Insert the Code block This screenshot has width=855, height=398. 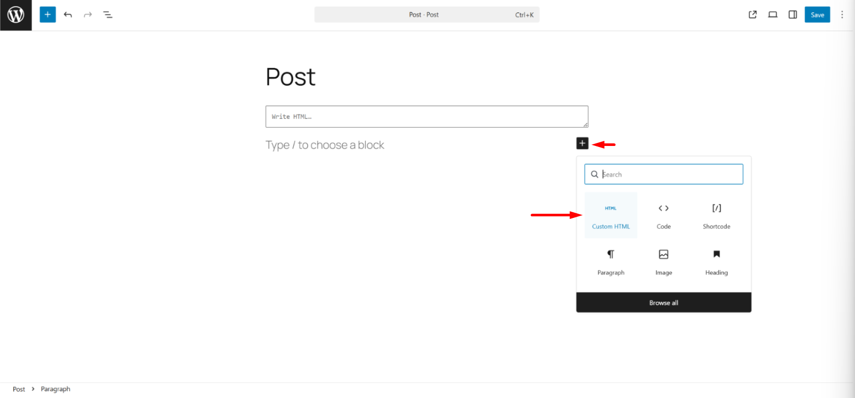coord(664,215)
